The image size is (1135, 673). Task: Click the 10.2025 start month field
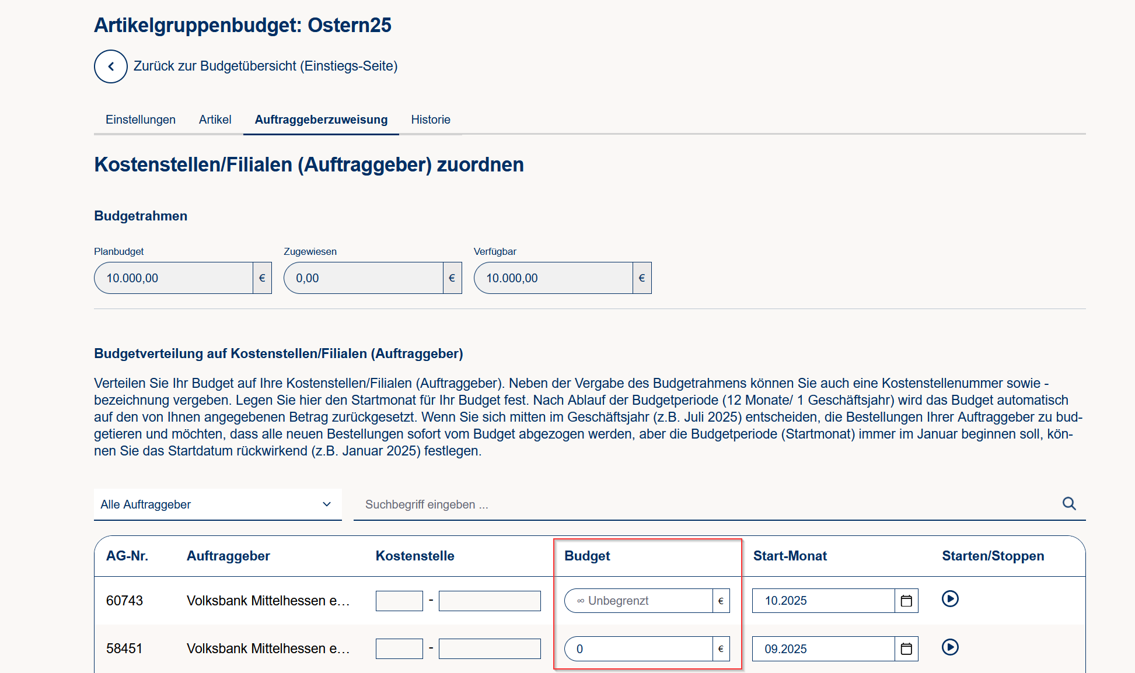pos(823,601)
